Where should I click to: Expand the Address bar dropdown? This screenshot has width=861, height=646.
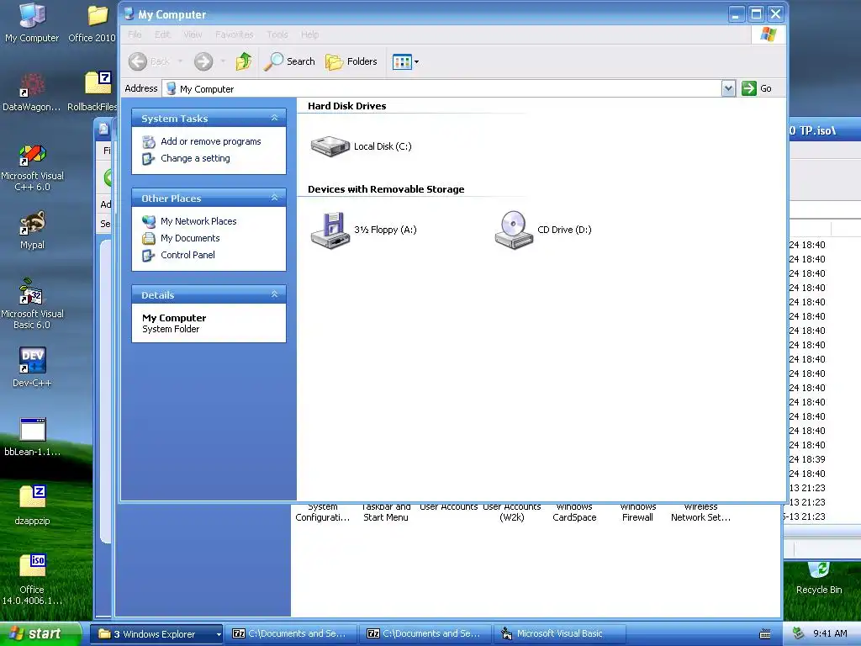click(728, 88)
